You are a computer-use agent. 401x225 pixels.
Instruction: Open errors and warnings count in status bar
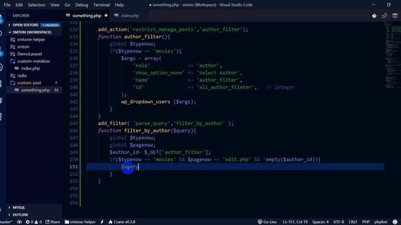point(34,222)
